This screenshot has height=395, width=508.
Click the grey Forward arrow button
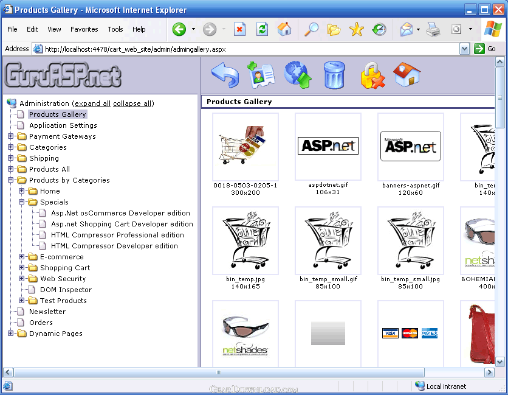point(210,29)
